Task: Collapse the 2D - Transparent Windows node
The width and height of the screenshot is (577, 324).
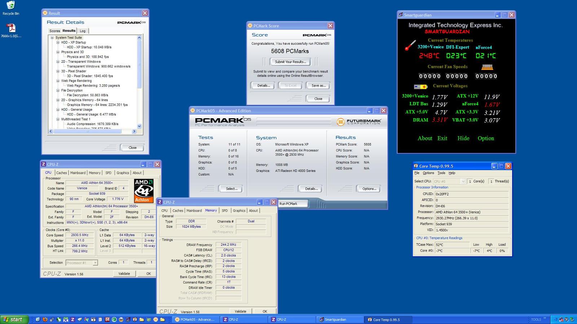Action: pyautogui.click(x=58, y=62)
